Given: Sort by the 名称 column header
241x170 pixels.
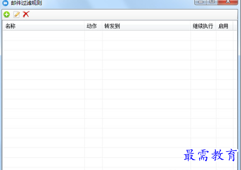Looking at the screenshot, I should click(43, 26).
